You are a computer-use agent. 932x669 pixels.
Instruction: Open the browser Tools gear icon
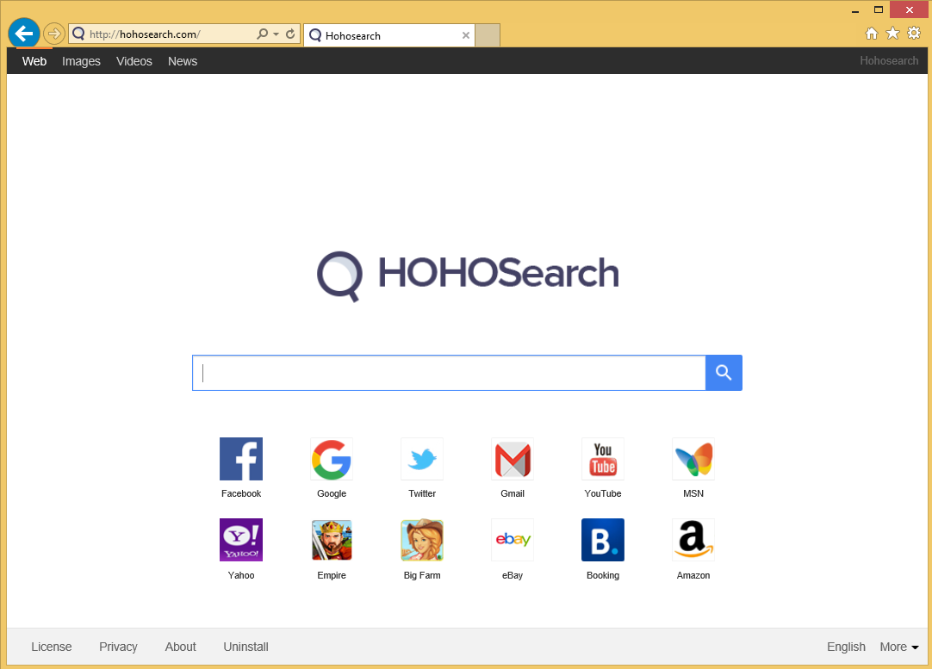click(914, 34)
